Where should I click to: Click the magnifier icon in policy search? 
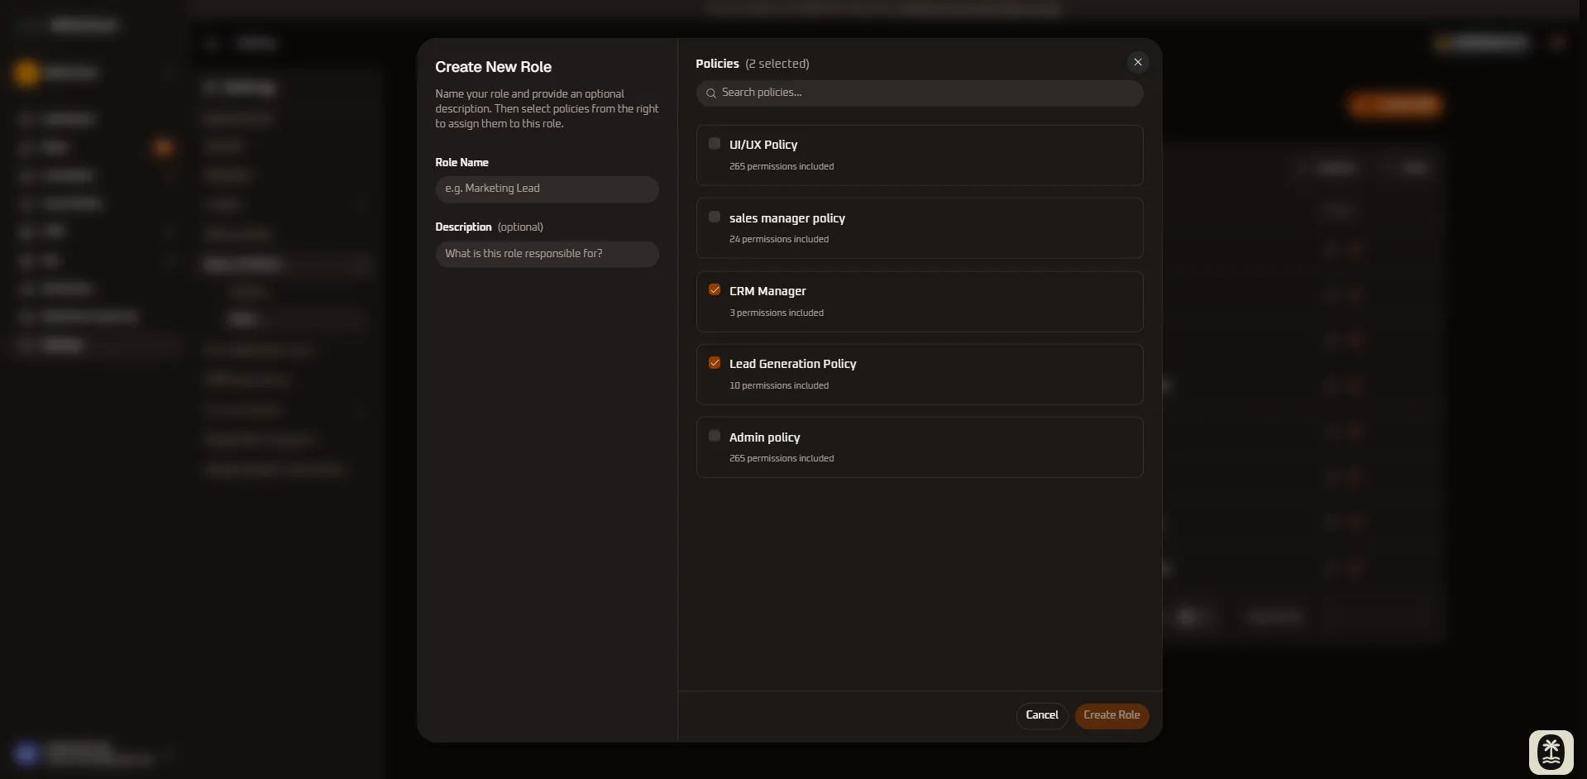point(711,93)
